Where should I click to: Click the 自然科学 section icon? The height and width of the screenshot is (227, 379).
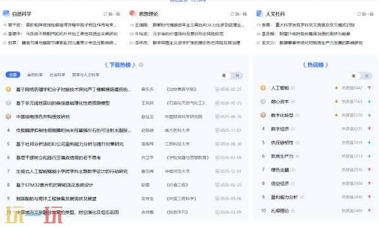click(6, 13)
